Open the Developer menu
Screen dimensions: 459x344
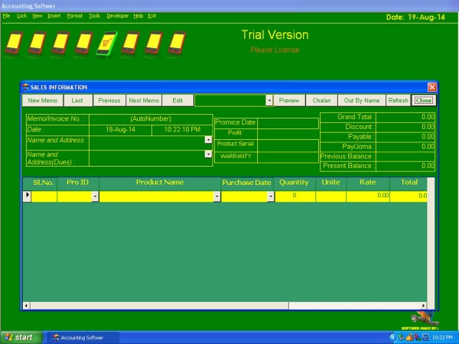pyautogui.click(x=117, y=16)
